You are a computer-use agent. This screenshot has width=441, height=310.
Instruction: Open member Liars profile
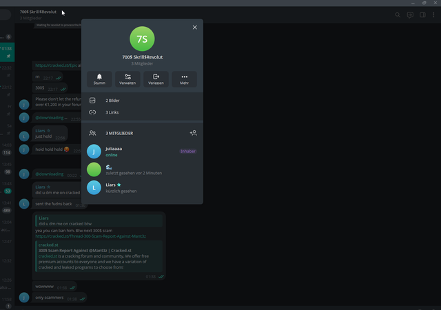(142, 187)
